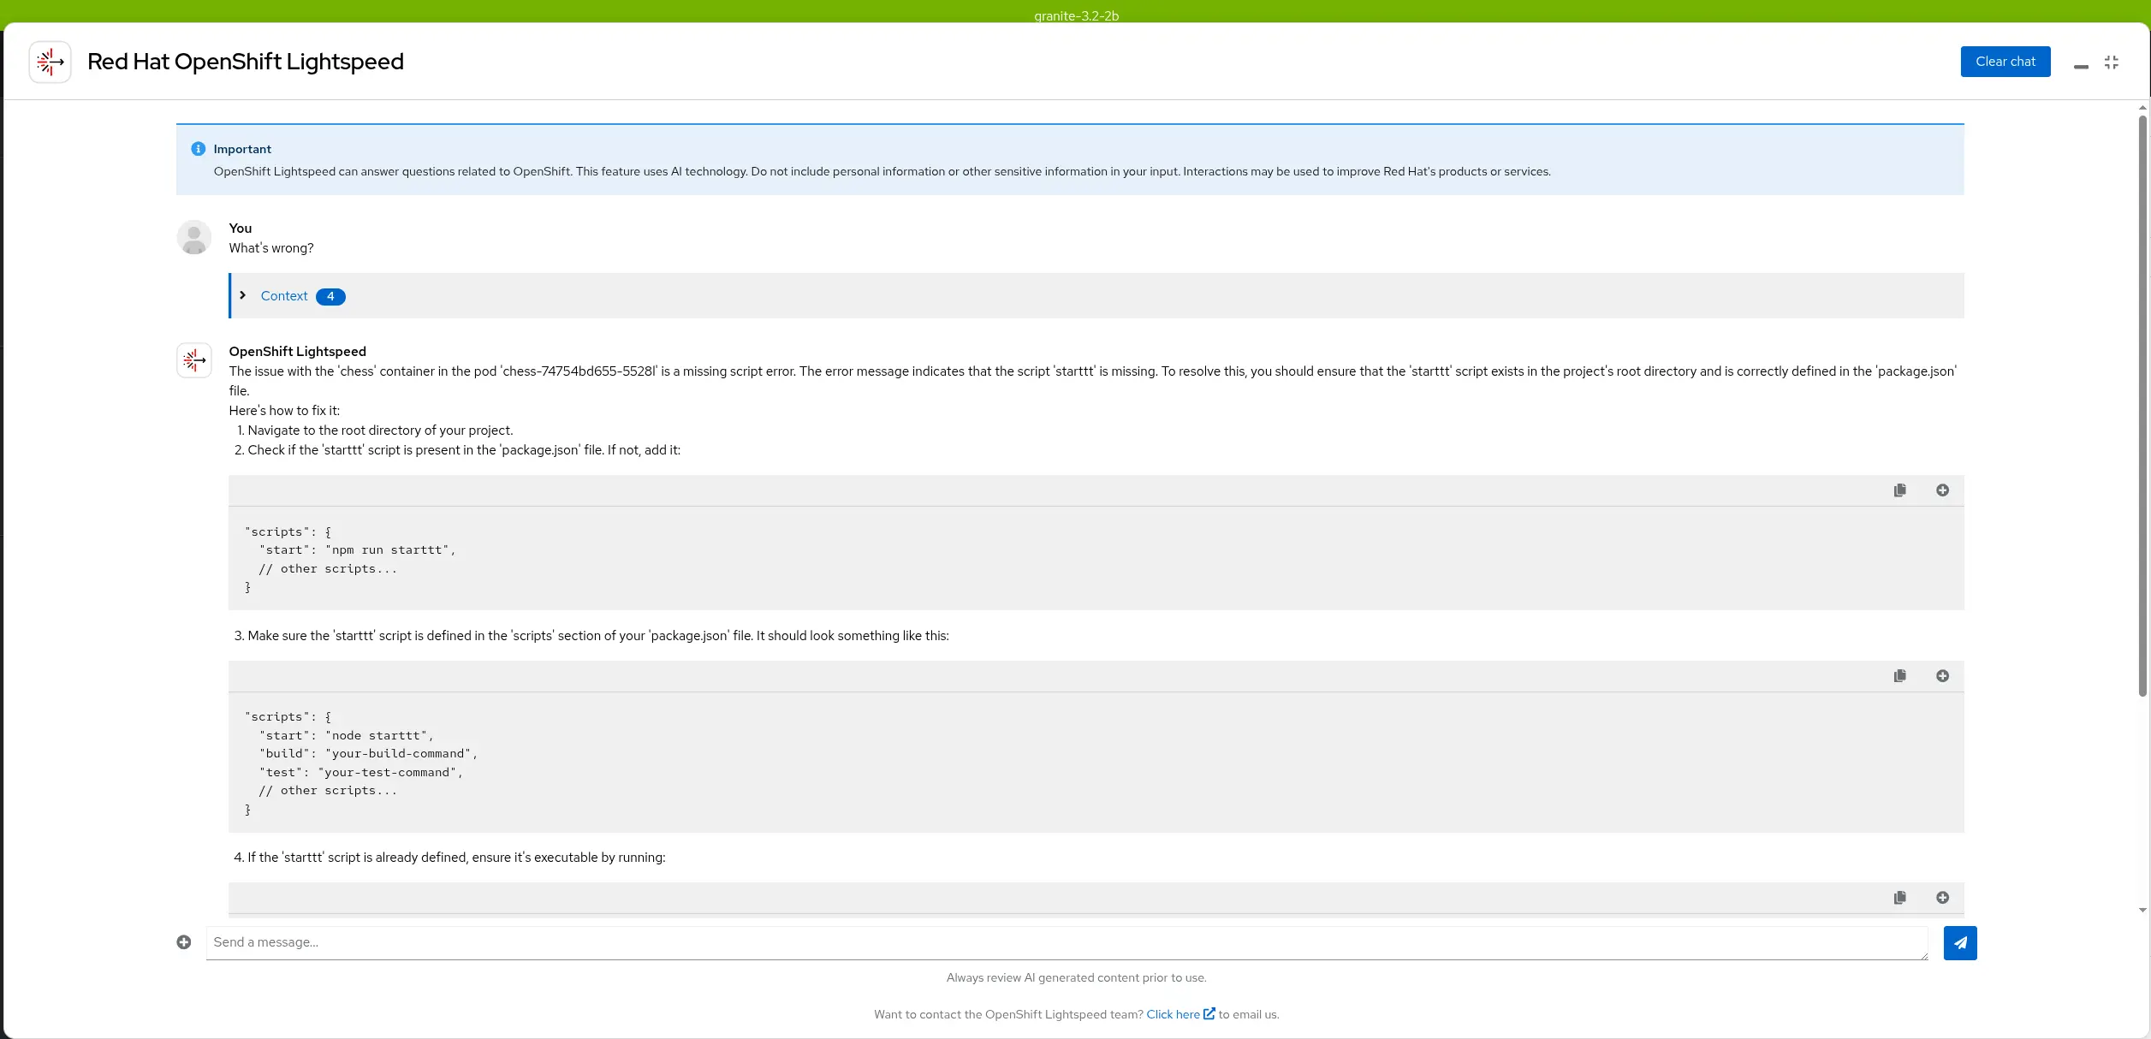Viewport: 2151px width, 1039px height.
Task: Click the 'Important' alert heading
Action: coord(242,149)
